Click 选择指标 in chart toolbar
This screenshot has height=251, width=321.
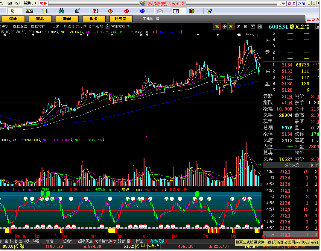[38, 27]
